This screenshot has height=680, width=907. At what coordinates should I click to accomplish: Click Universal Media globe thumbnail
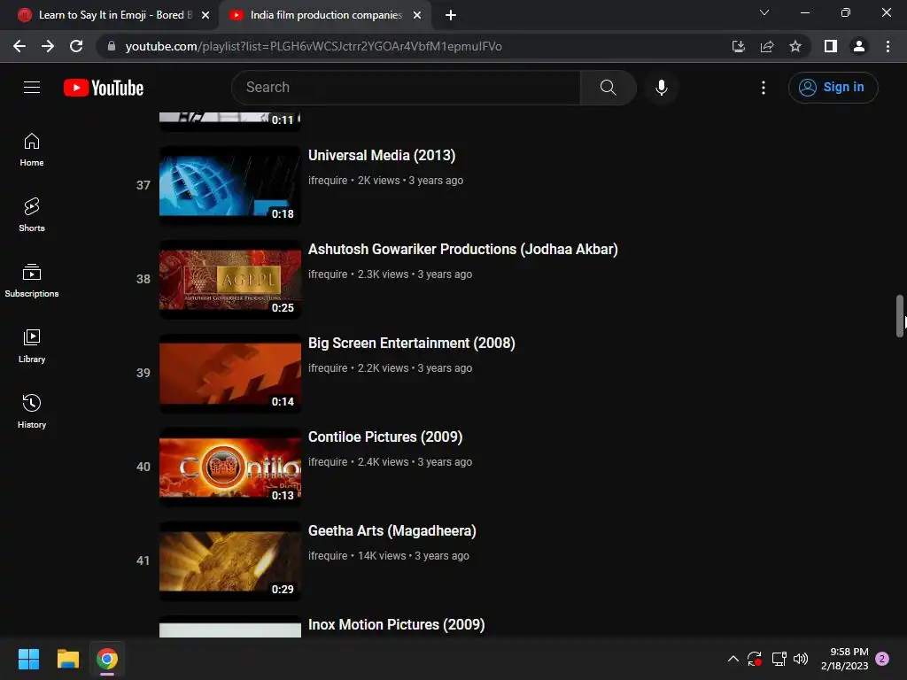[x=230, y=185]
